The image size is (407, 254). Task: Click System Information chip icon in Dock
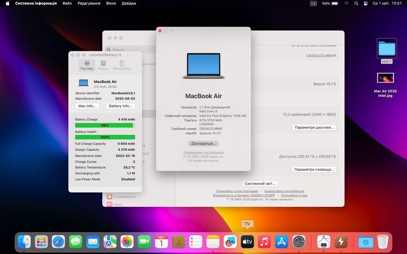tap(324, 241)
